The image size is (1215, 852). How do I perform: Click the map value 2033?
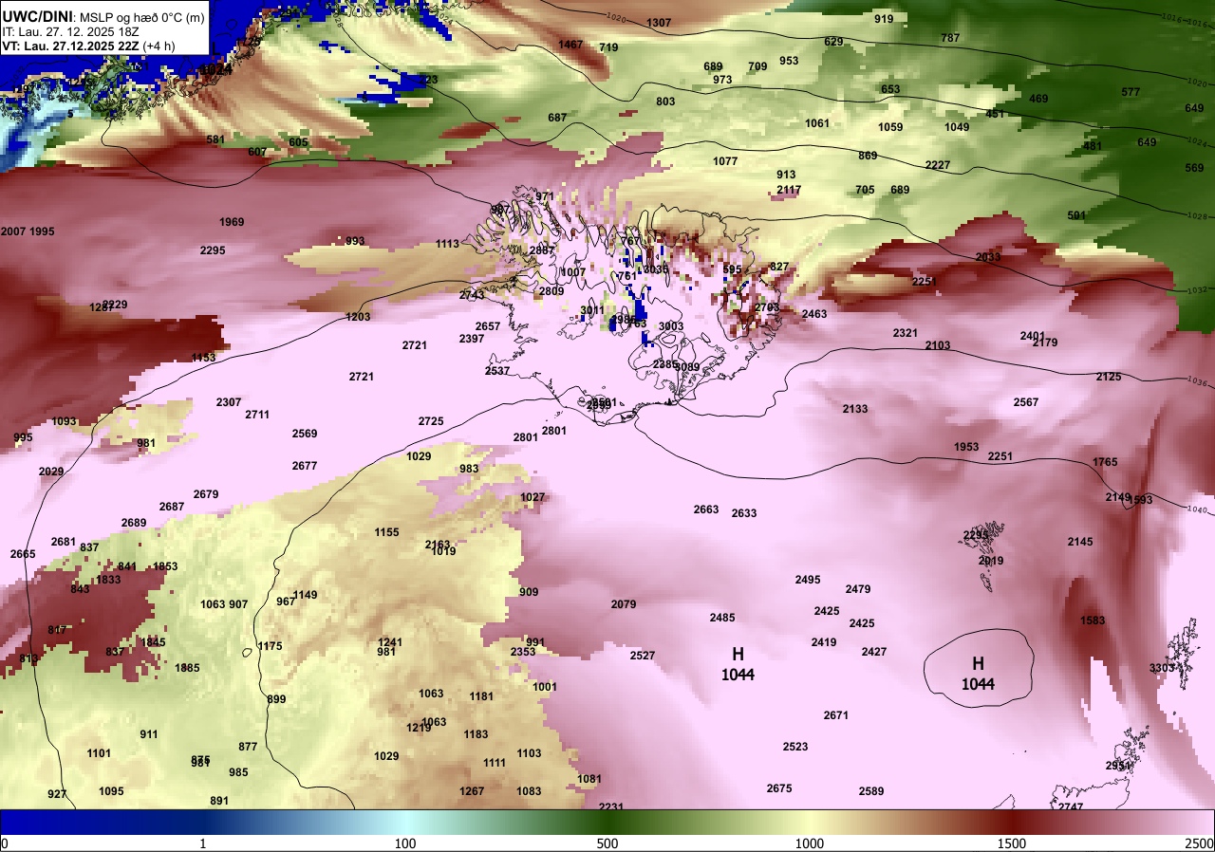pos(988,257)
